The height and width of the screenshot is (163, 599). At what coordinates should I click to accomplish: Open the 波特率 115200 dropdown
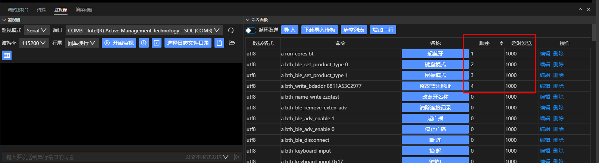[34, 43]
